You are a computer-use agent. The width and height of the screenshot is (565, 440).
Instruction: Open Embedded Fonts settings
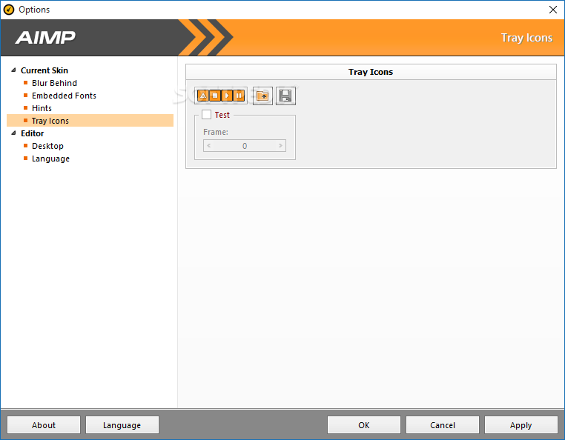click(65, 96)
